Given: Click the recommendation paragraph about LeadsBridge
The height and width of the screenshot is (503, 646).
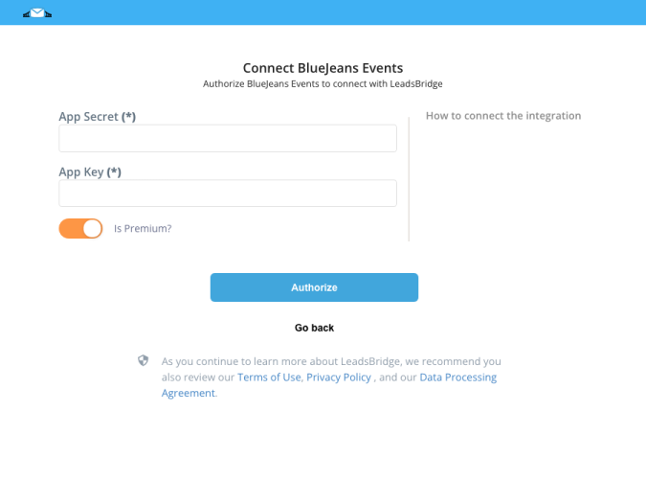Looking at the screenshot, I should (331, 377).
